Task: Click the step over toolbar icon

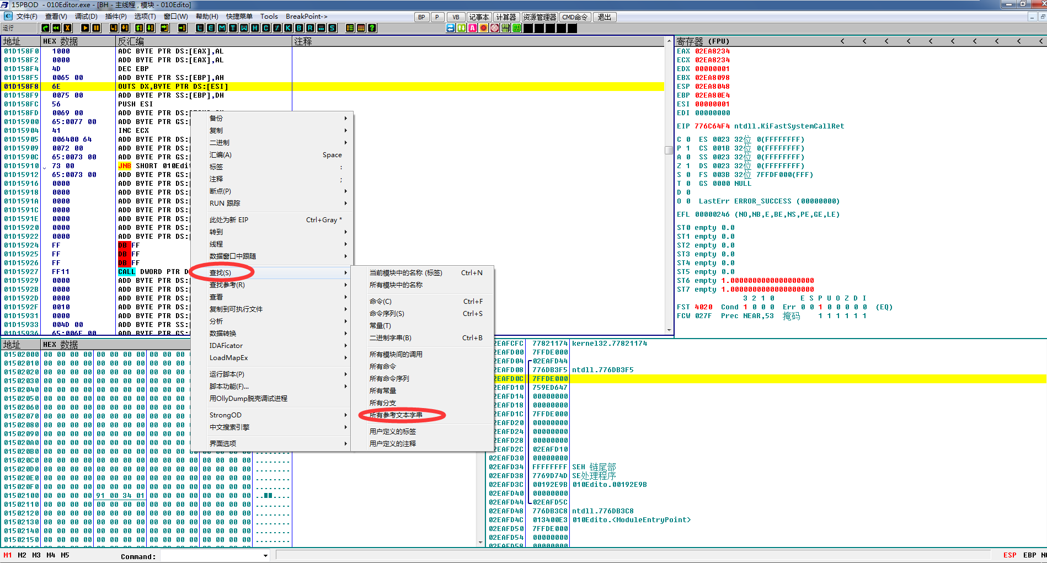Action: coord(125,28)
